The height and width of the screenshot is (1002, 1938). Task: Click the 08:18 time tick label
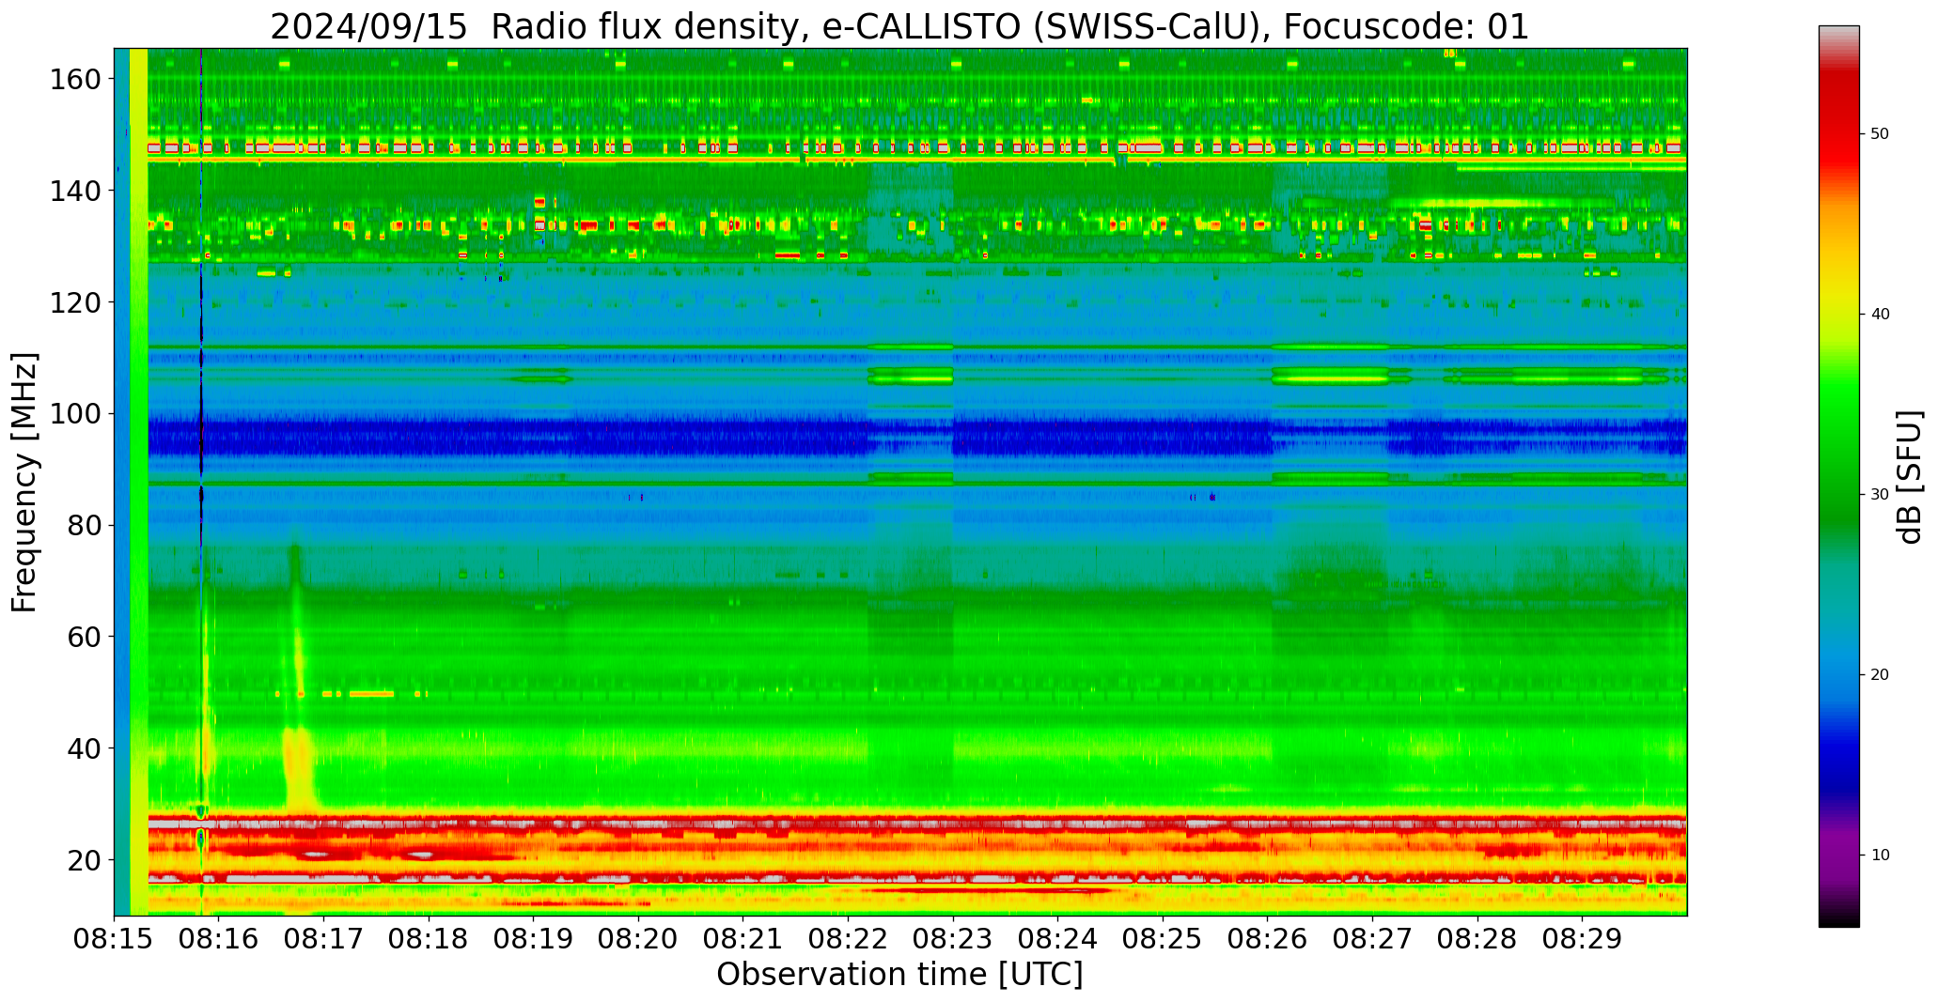tap(430, 939)
